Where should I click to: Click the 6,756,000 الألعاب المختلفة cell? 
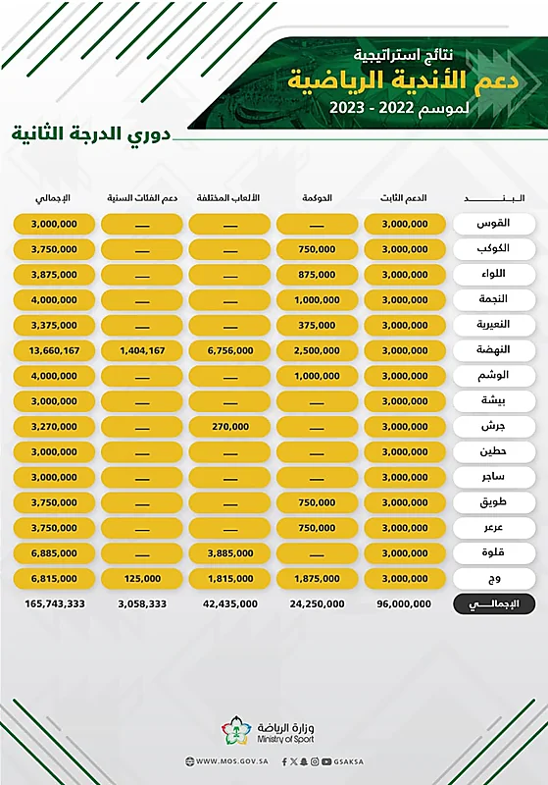(x=230, y=350)
